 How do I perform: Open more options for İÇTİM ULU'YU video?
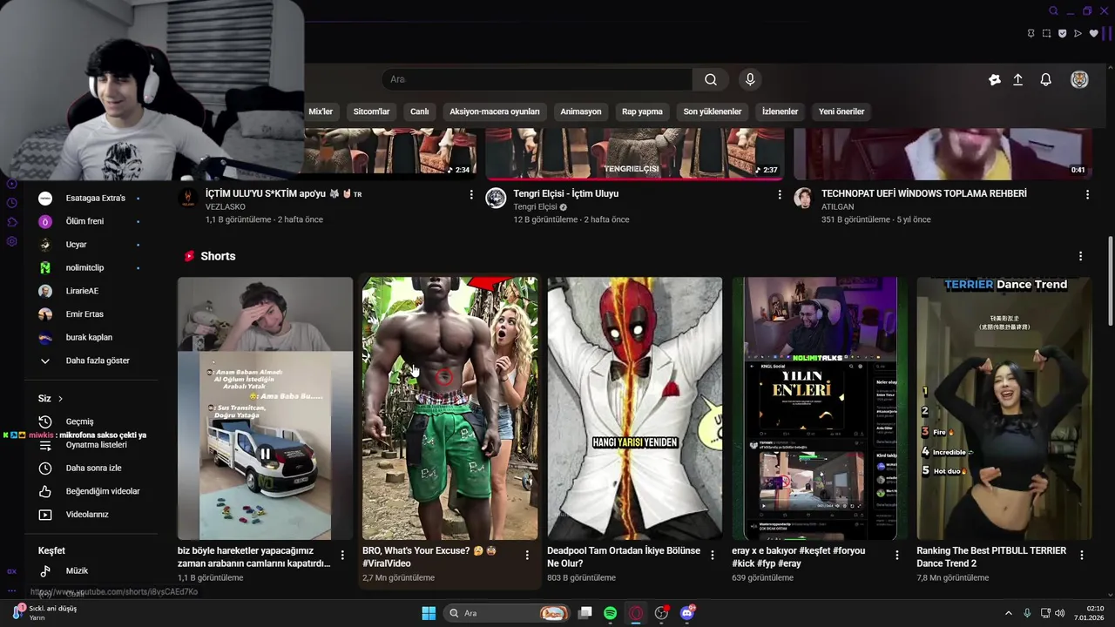(471, 194)
